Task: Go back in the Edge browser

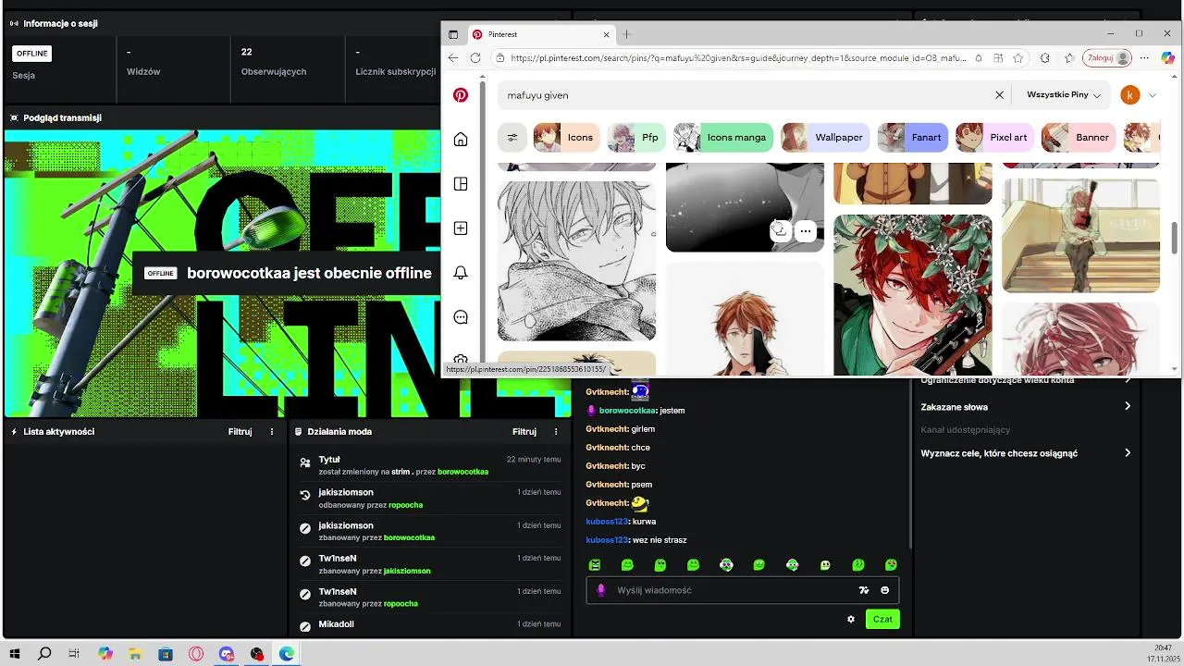Action: click(x=453, y=57)
